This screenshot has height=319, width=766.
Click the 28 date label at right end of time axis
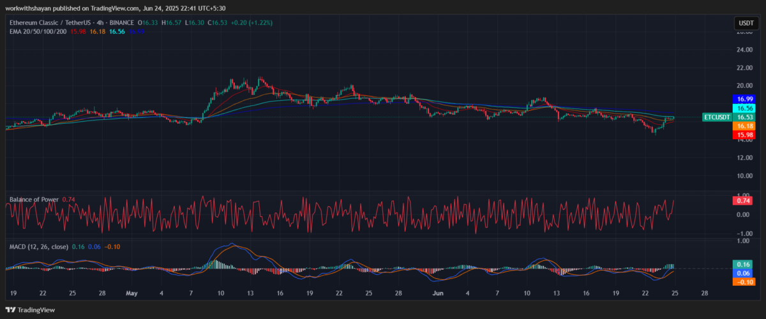704,293
